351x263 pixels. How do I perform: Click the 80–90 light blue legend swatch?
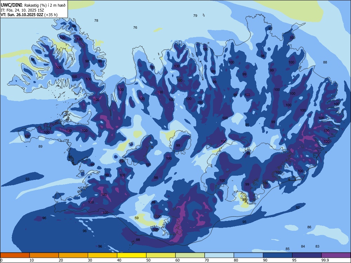tap(248, 255)
